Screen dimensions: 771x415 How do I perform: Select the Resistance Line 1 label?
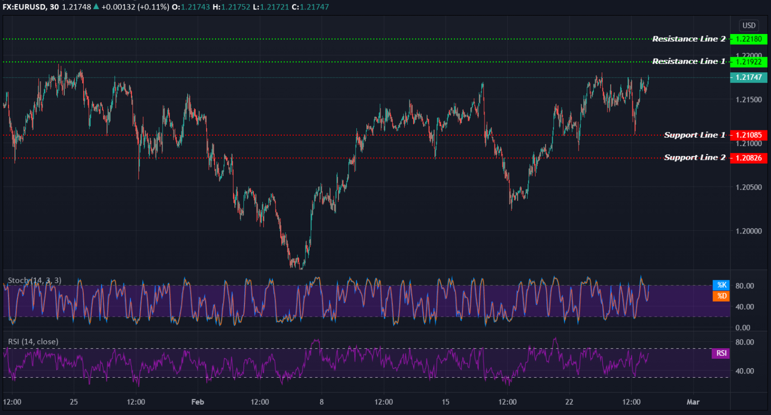click(x=689, y=61)
